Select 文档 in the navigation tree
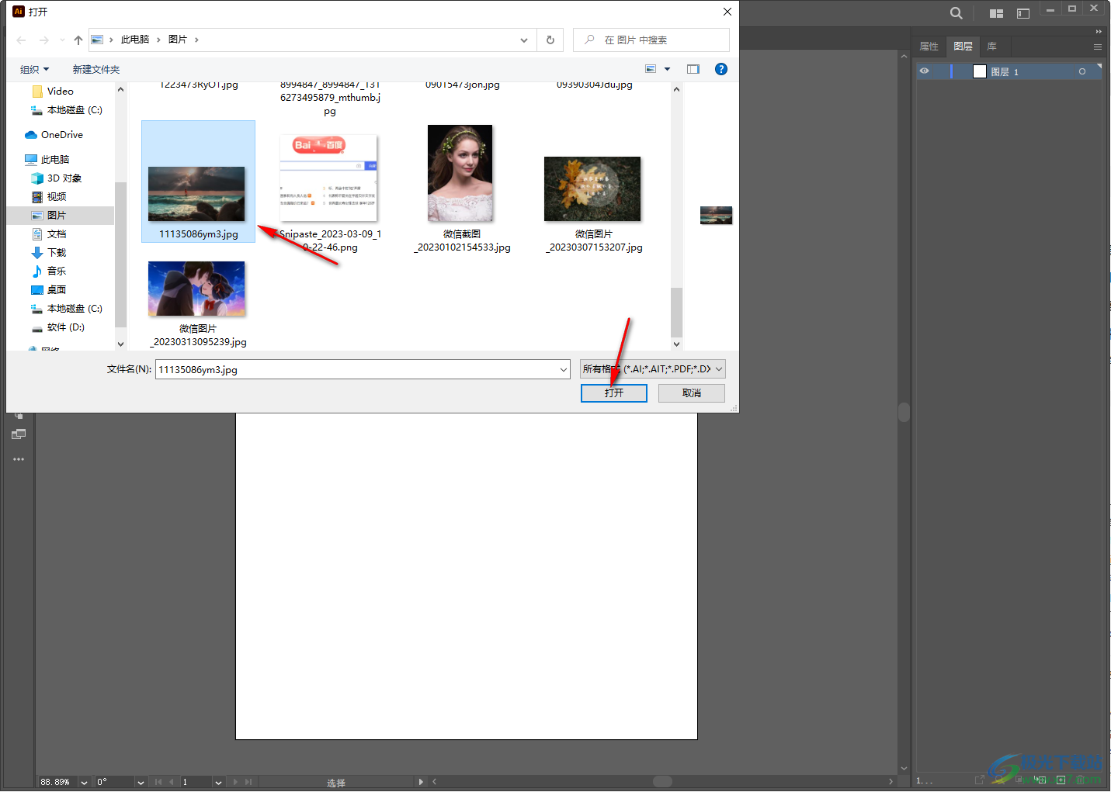 (57, 234)
